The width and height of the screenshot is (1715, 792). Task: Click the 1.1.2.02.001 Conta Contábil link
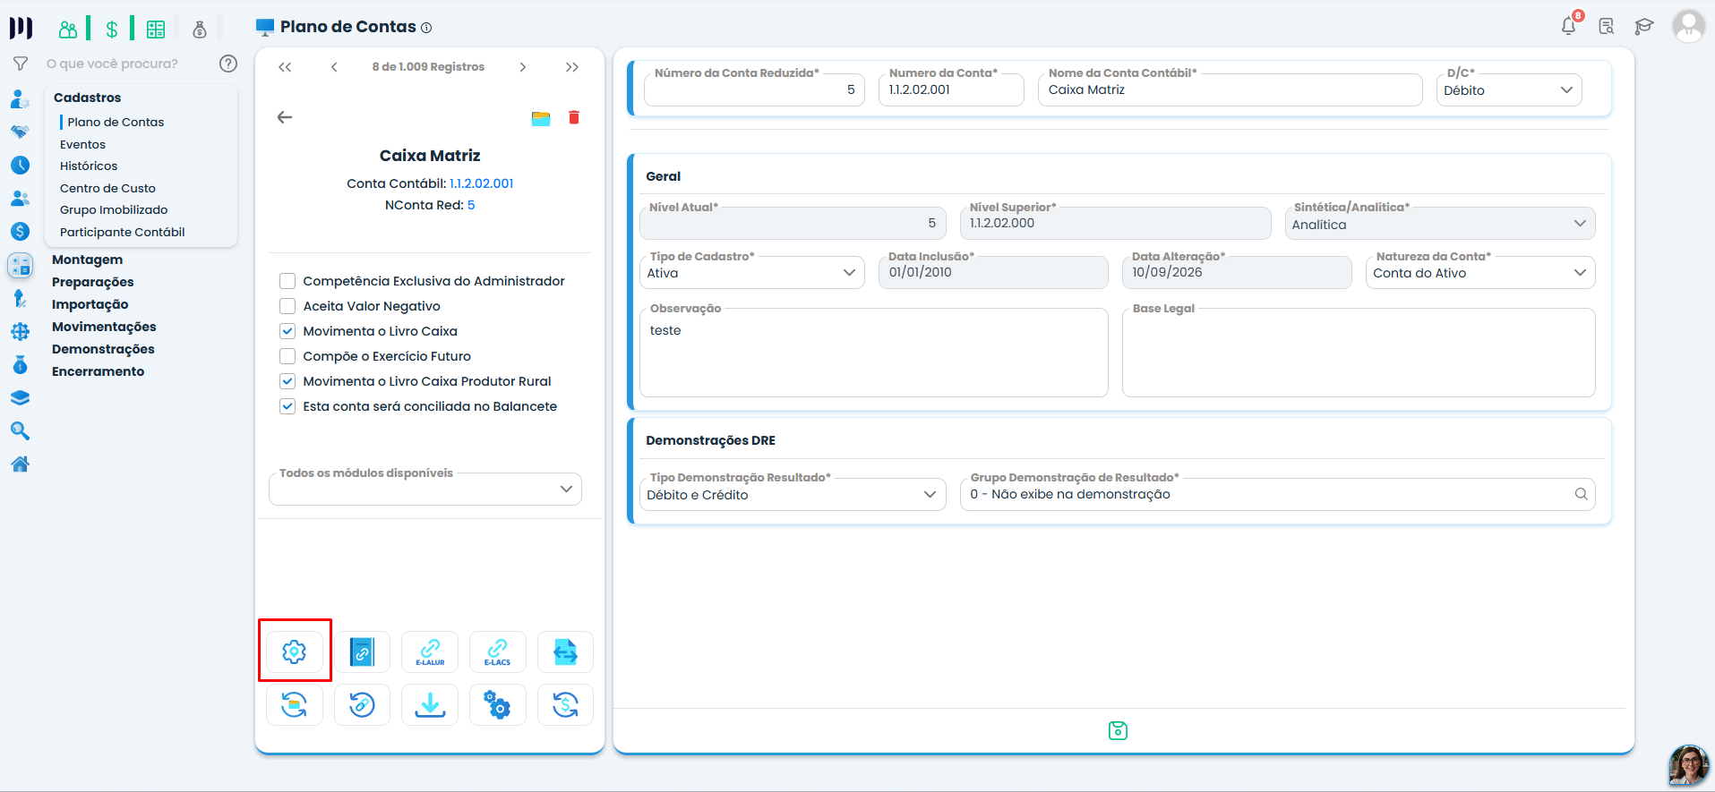point(482,183)
